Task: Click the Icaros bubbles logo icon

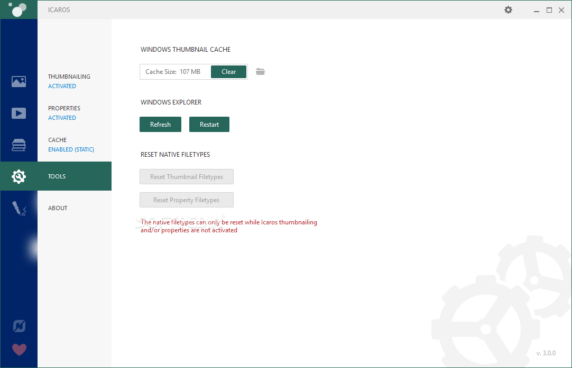Action: tap(17, 9)
